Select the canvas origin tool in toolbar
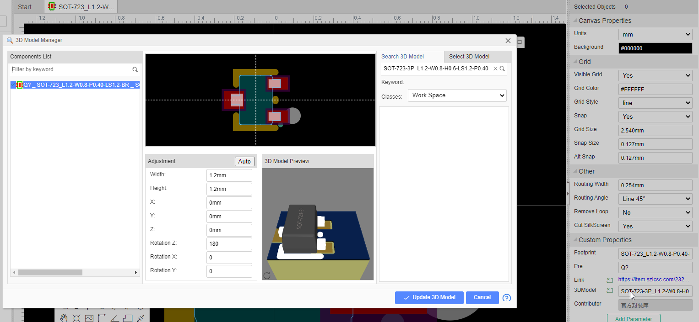Image resolution: width=699 pixels, height=322 pixels. point(102,317)
